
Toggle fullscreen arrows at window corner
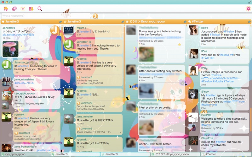coord(249,2)
